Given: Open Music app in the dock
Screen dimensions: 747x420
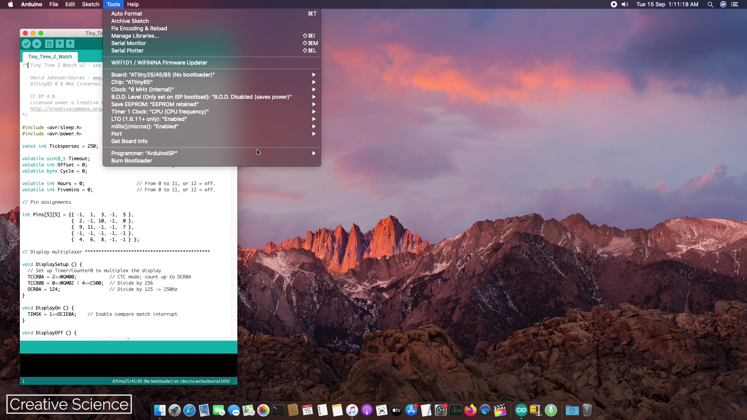Looking at the screenshot, I should [x=352, y=410].
